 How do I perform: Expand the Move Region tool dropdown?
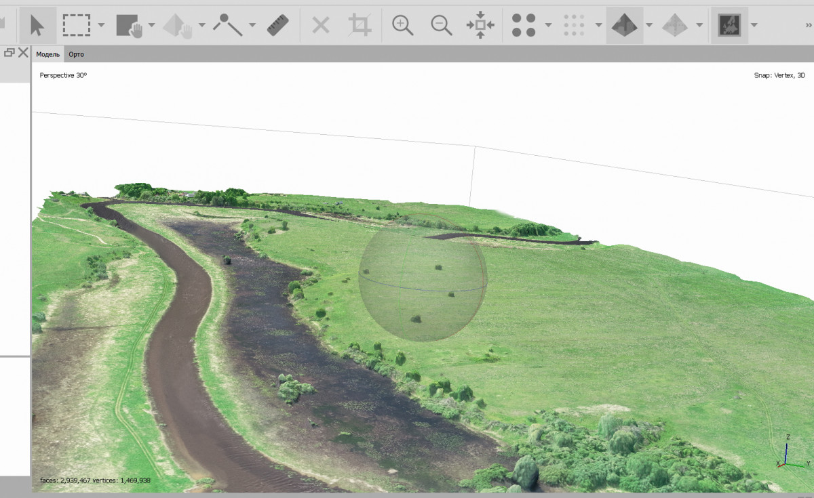[x=151, y=25]
